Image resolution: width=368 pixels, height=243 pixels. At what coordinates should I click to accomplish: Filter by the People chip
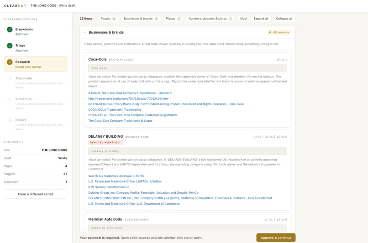pyautogui.click(x=108, y=19)
